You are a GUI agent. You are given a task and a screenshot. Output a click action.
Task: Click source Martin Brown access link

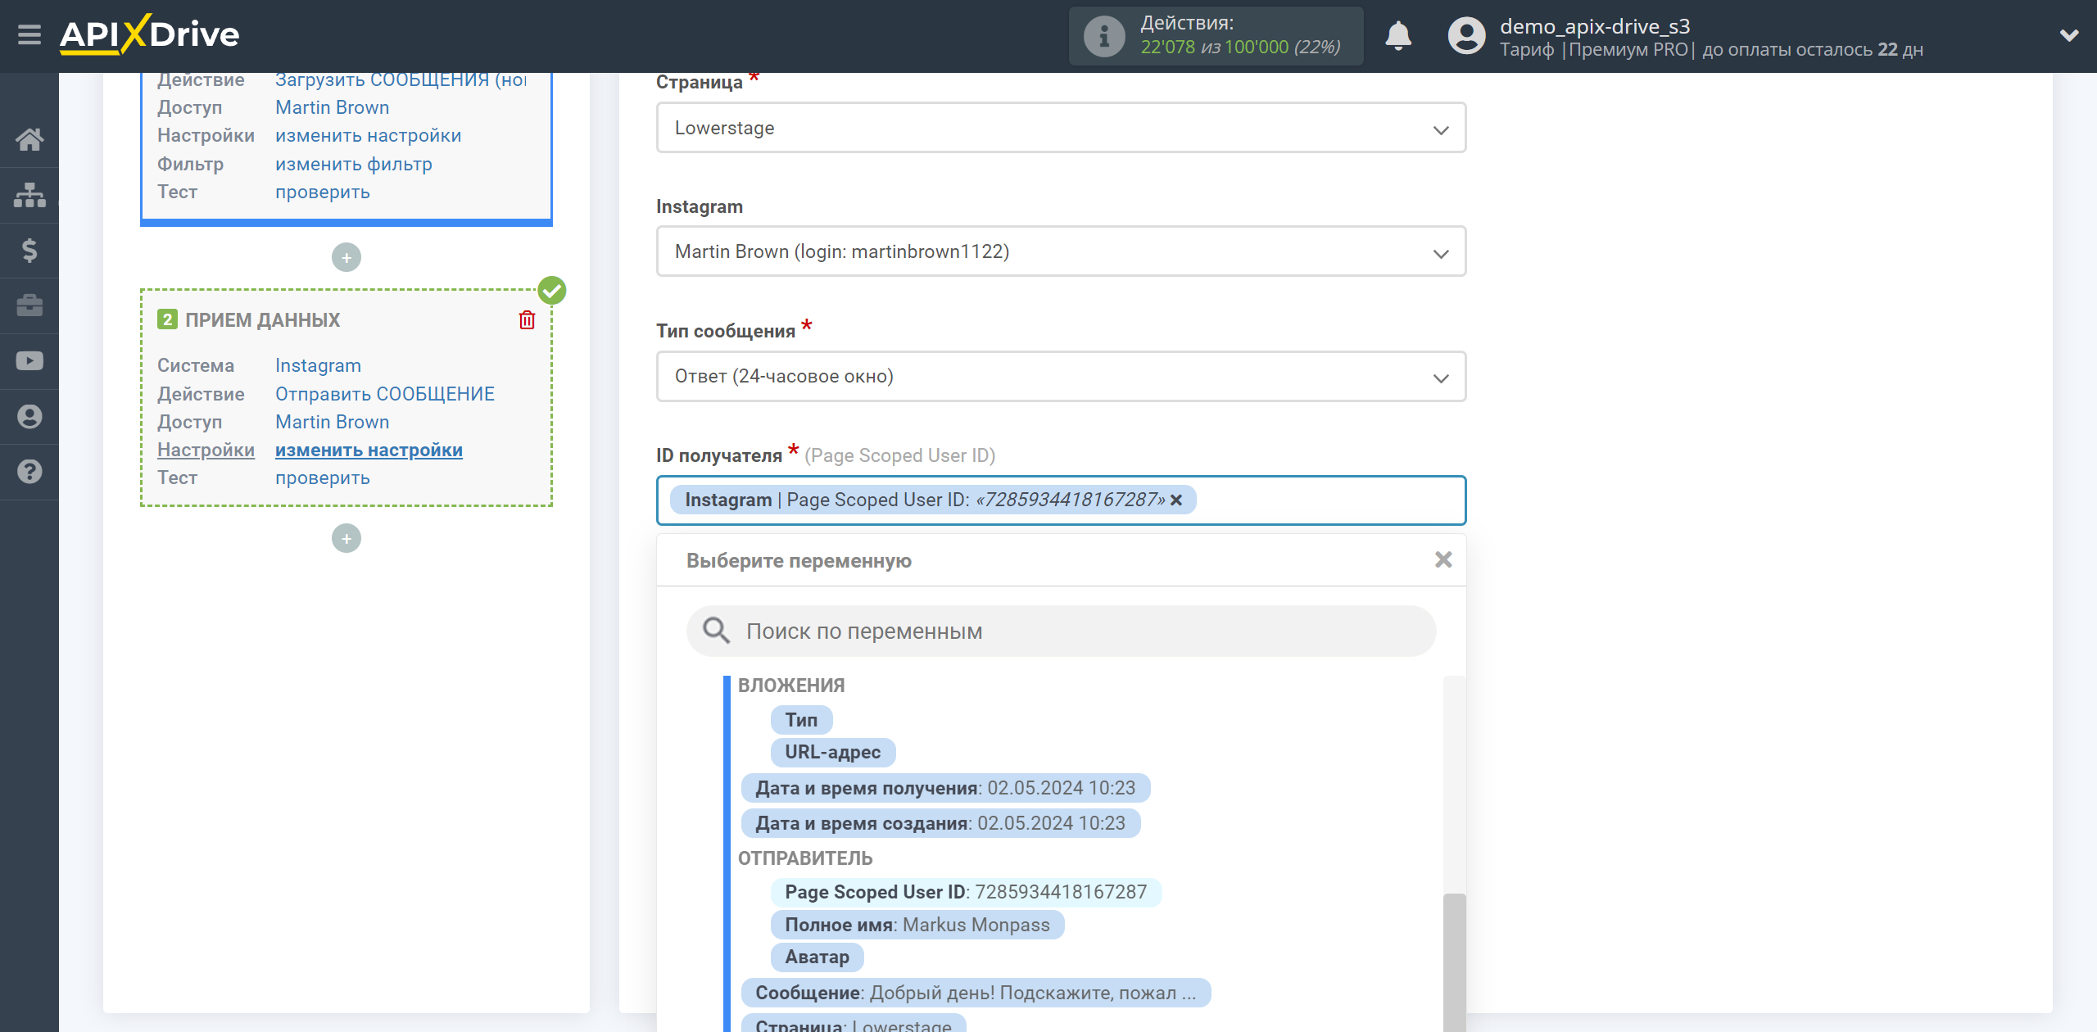332,107
